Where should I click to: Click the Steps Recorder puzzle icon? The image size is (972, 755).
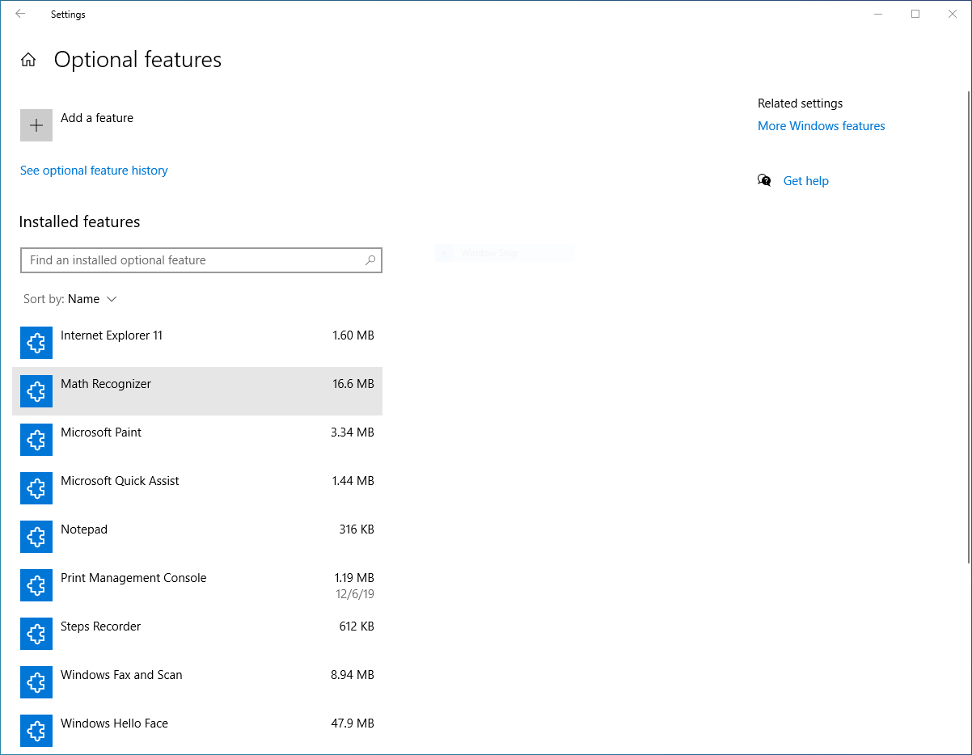tap(36, 635)
